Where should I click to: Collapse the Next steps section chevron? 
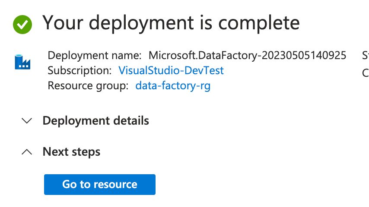pos(27,152)
